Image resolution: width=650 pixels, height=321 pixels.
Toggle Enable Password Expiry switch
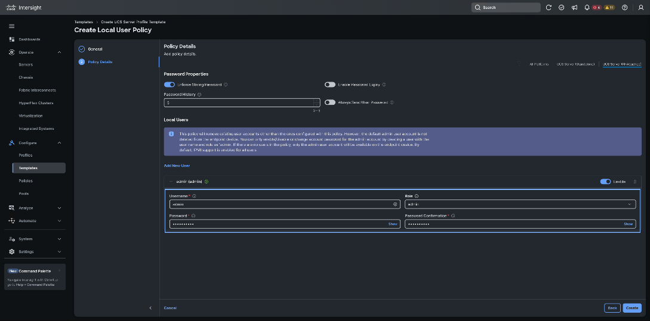pos(330,85)
